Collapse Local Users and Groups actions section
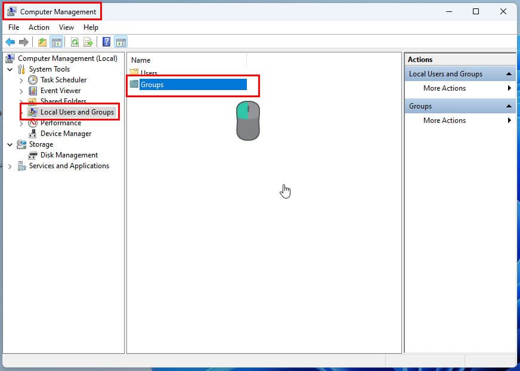 509,74
